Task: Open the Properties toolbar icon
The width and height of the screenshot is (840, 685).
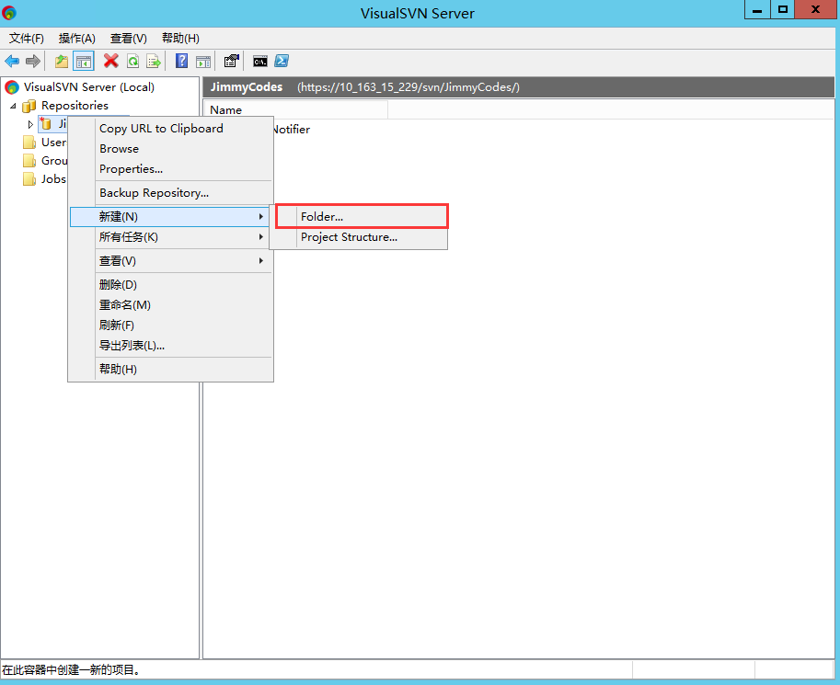Action: click(x=231, y=61)
